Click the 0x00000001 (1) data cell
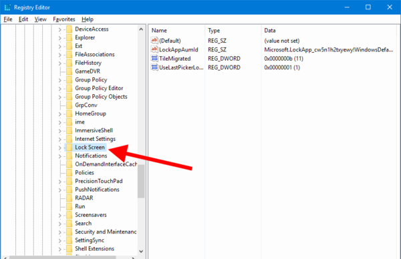Screen dimensions: 401x259 click(x=282, y=67)
